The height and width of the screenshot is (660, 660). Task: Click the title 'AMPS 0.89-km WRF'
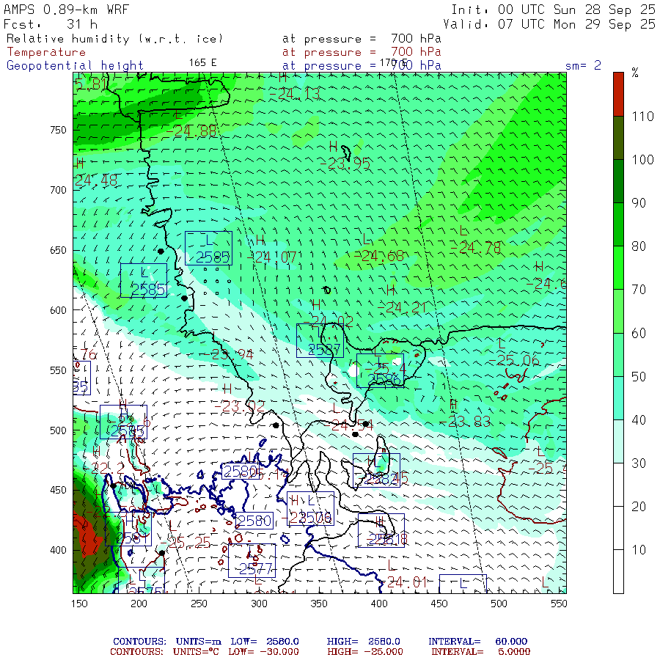[66, 10]
